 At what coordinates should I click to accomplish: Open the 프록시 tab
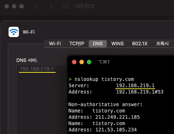point(162,43)
